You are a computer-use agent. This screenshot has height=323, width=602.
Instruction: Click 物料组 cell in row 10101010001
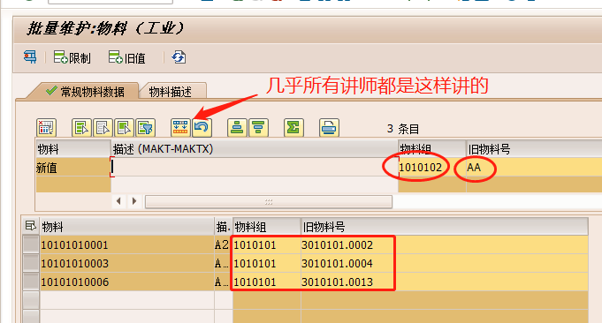tap(266, 244)
